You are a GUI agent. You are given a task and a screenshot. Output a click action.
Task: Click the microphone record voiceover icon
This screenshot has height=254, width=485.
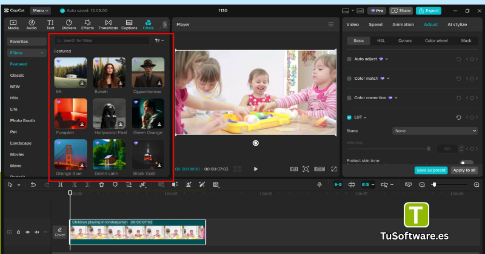click(x=319, y=184)
